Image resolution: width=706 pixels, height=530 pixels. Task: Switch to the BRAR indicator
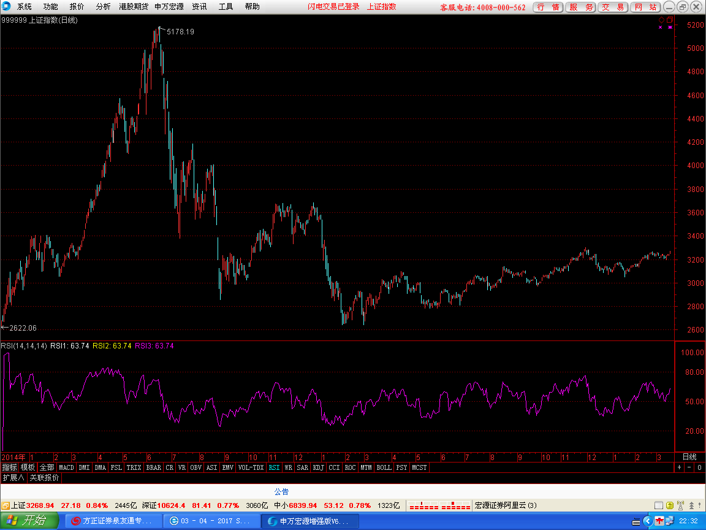tap(154, 467)
